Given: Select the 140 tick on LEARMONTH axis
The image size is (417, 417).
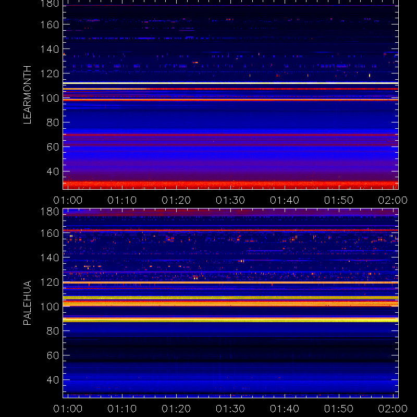Looking at the screenshot, I should [50, 49].
